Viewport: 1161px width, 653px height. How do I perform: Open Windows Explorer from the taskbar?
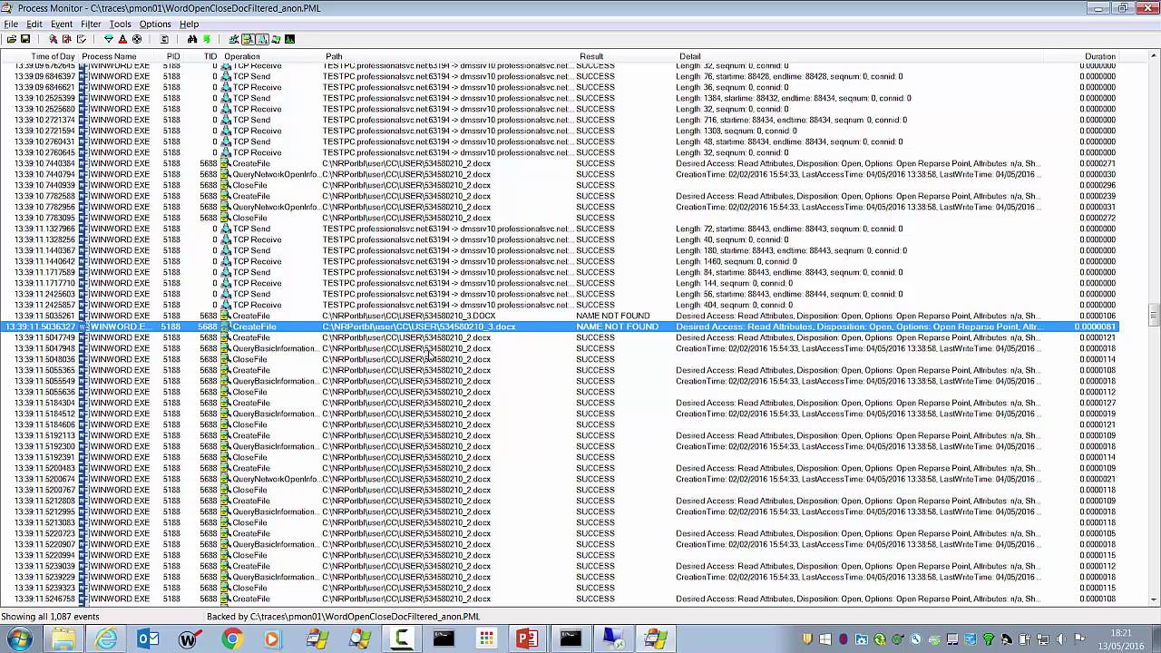pos(63,638)
